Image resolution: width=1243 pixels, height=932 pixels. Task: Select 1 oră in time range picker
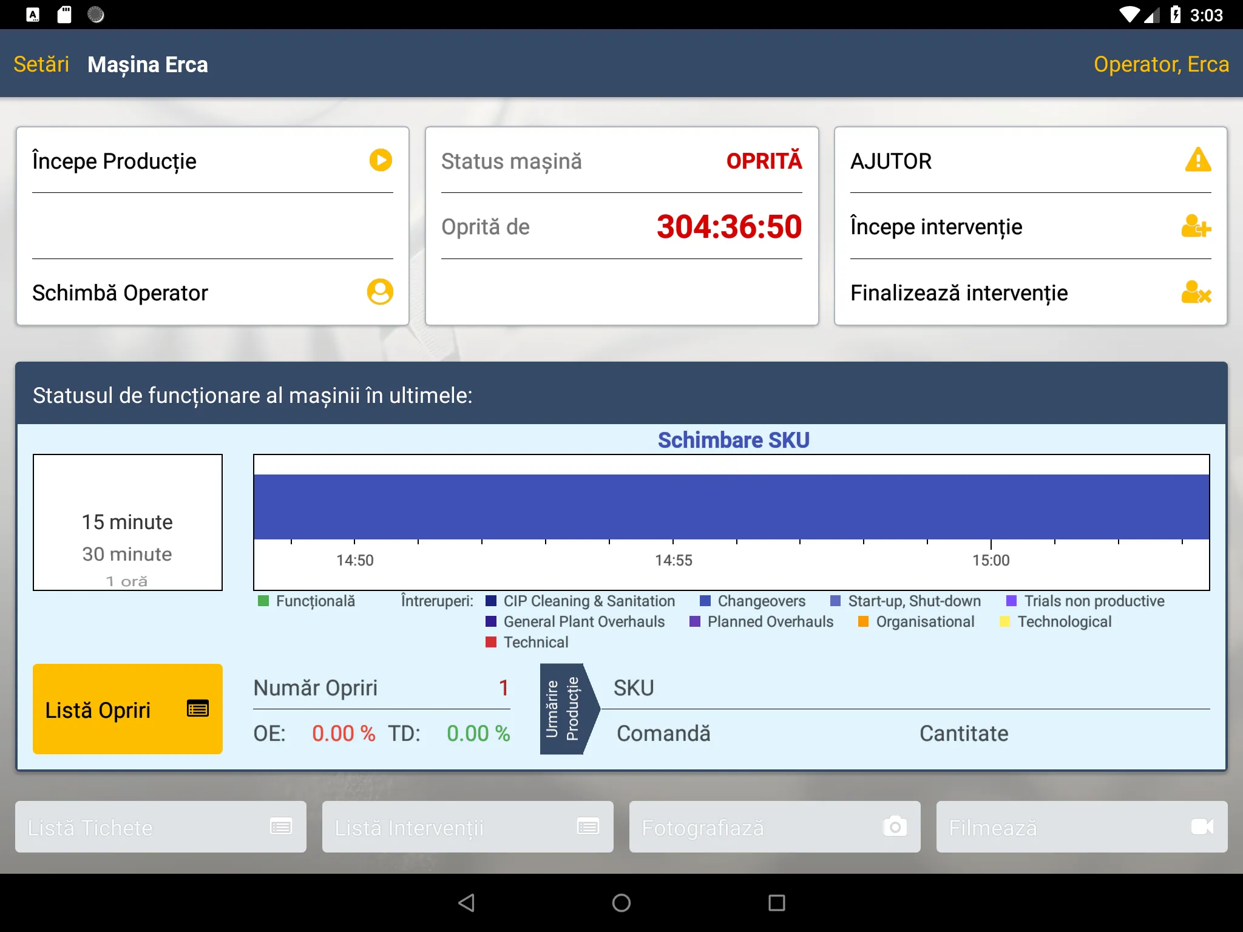[x=127, y=581]
